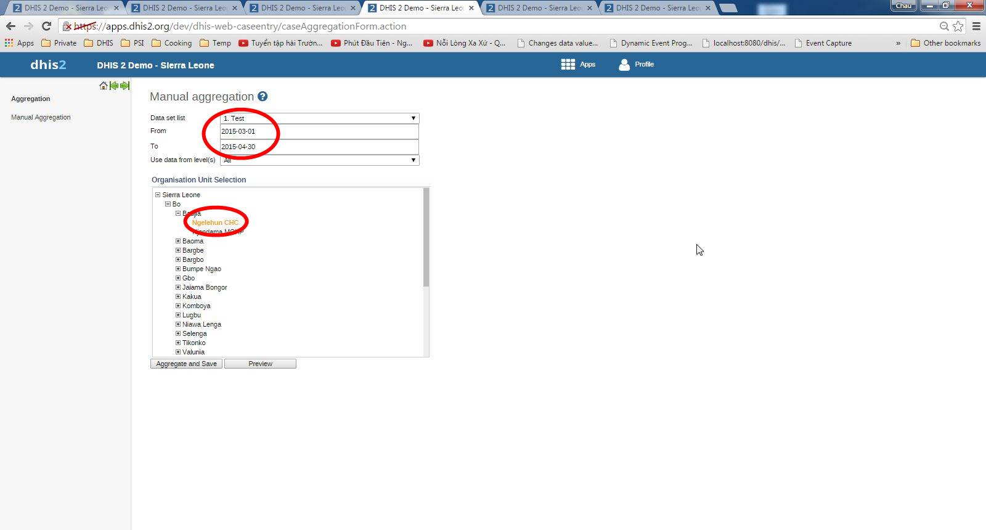Open the Profile menu in header
The height and width of the screenshot is (530, 986).
pos(637,65)
